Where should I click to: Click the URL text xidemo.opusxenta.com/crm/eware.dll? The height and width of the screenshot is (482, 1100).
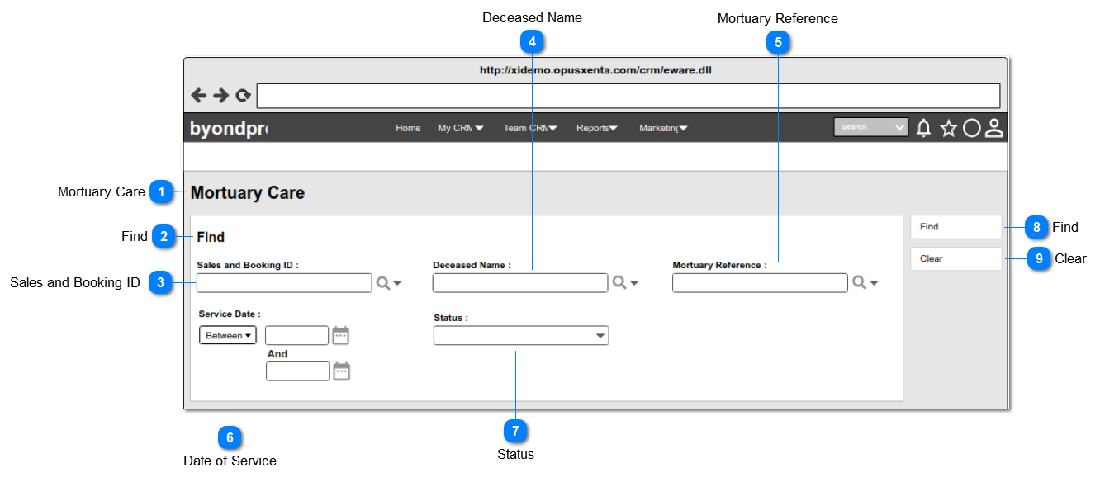coord(595,70)
